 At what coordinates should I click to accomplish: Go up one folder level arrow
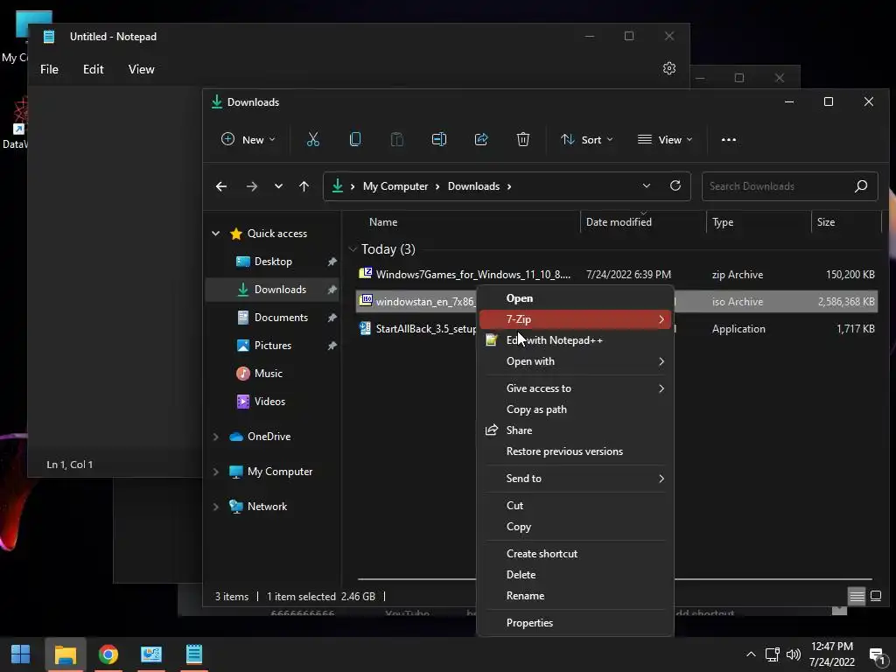coord(304,186)
